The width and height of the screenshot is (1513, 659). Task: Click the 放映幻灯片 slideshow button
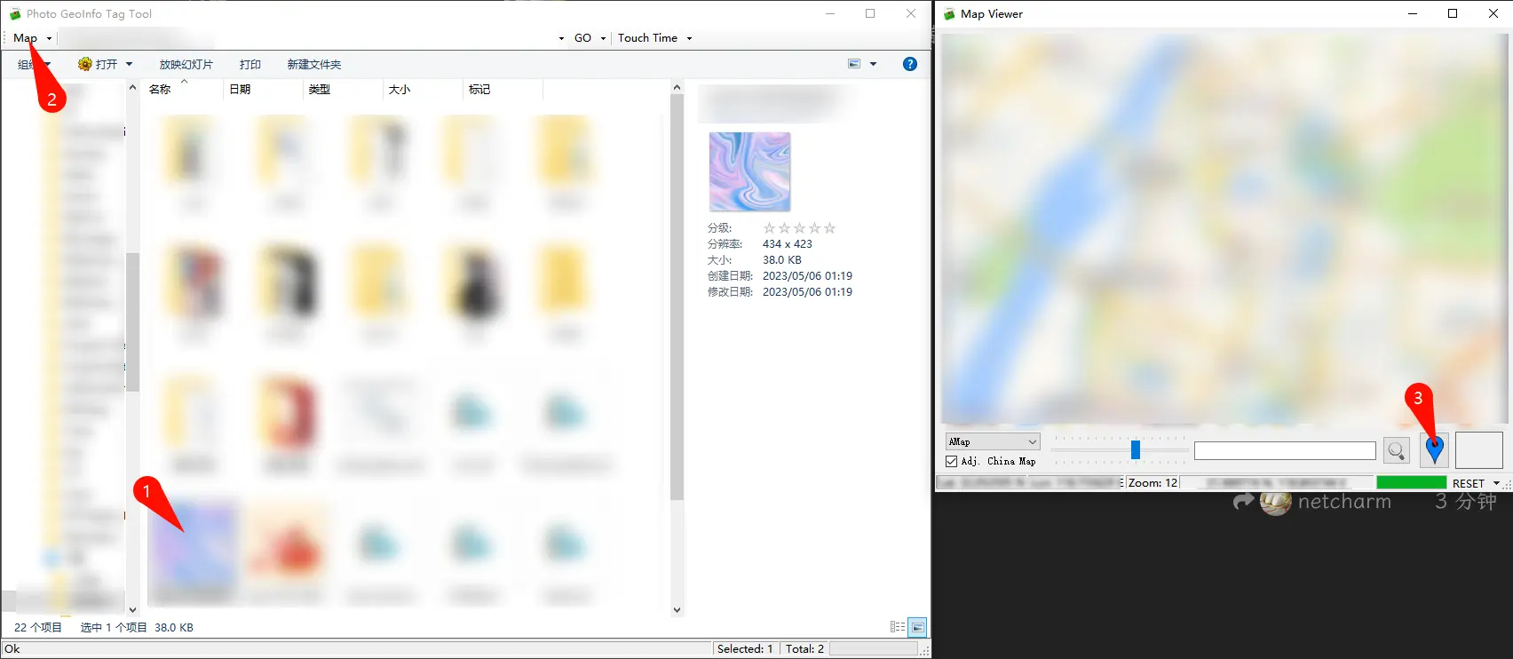point(186,64)
